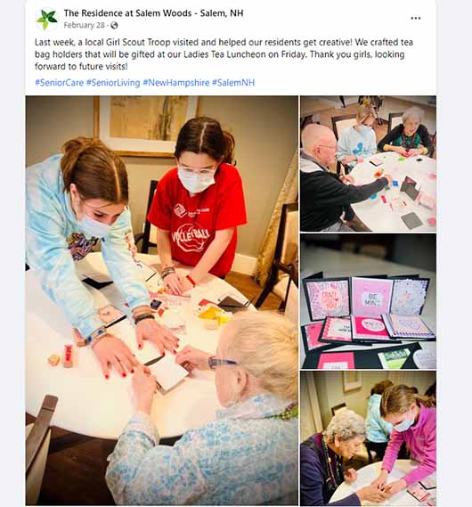Image resolution: width=472 pixels, height=507 pixels.
Task: Open the #NewHampshire hashtag
Action: 176,83
